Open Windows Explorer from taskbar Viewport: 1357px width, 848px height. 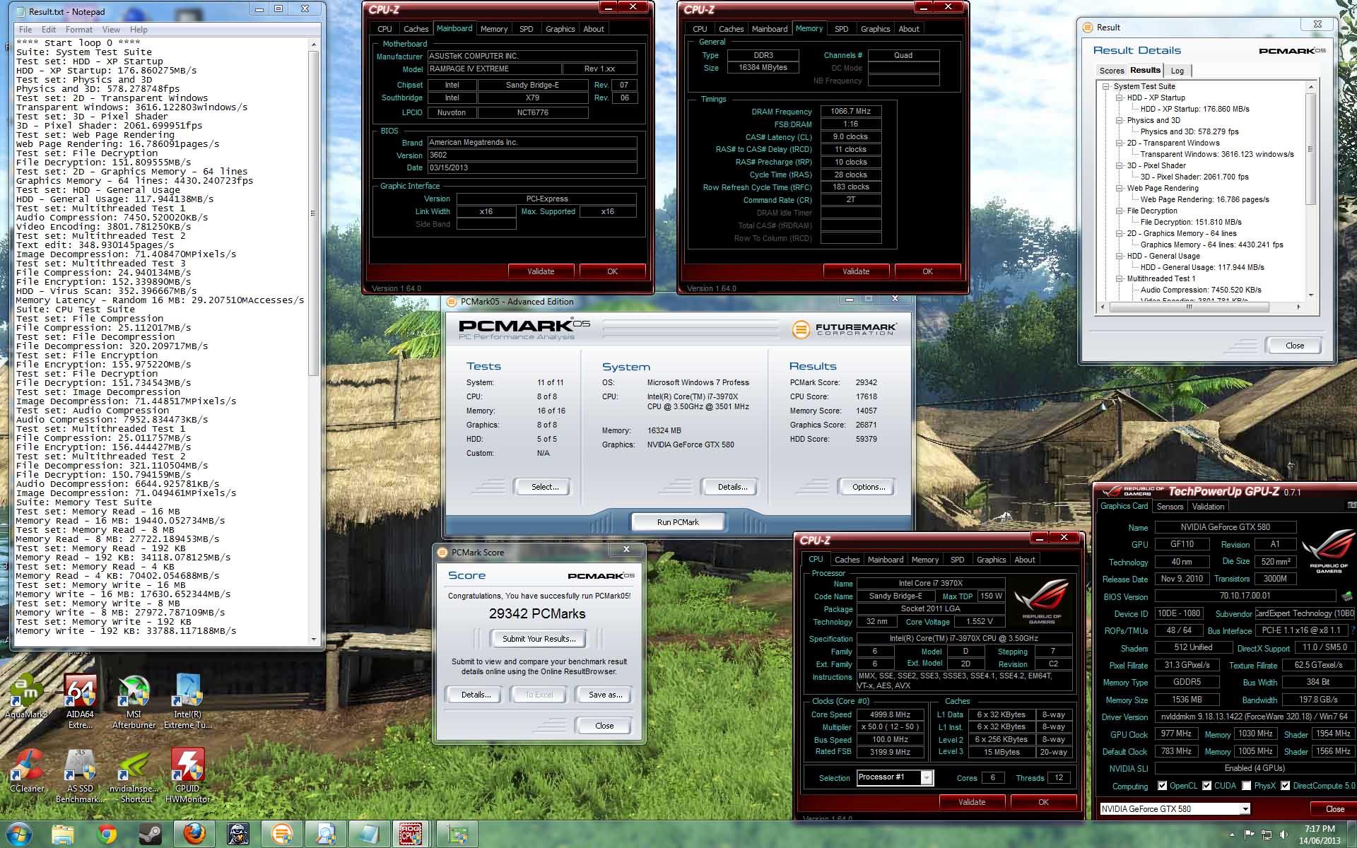(63, 835)
